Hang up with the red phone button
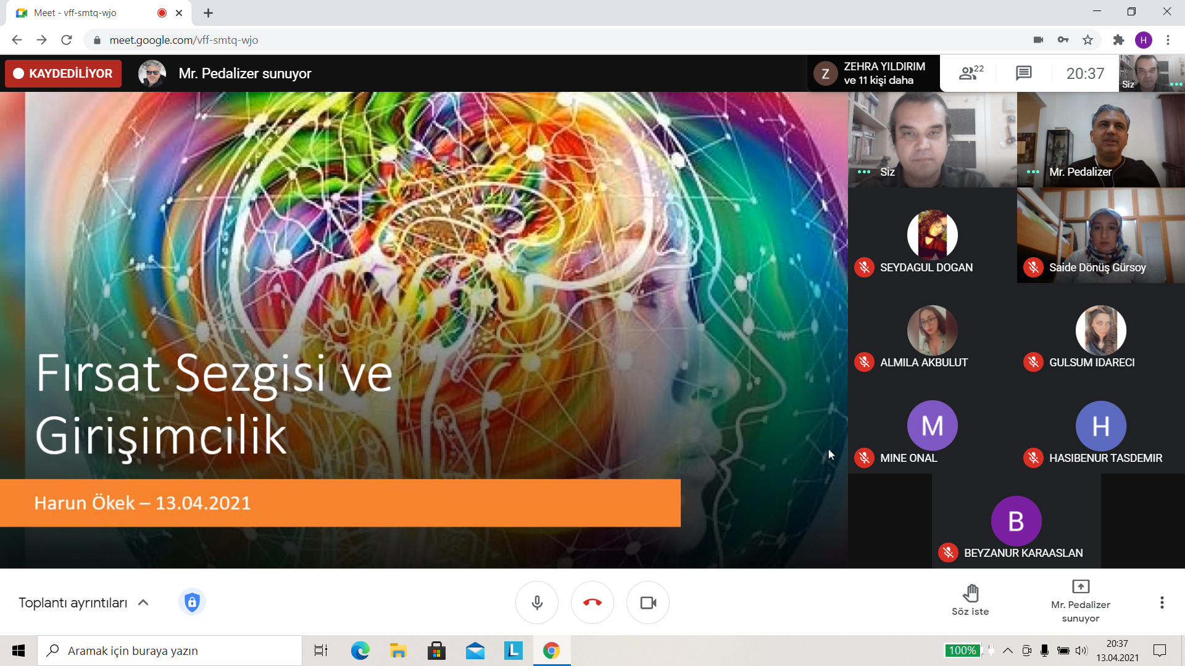 click(x=592, y=602)
